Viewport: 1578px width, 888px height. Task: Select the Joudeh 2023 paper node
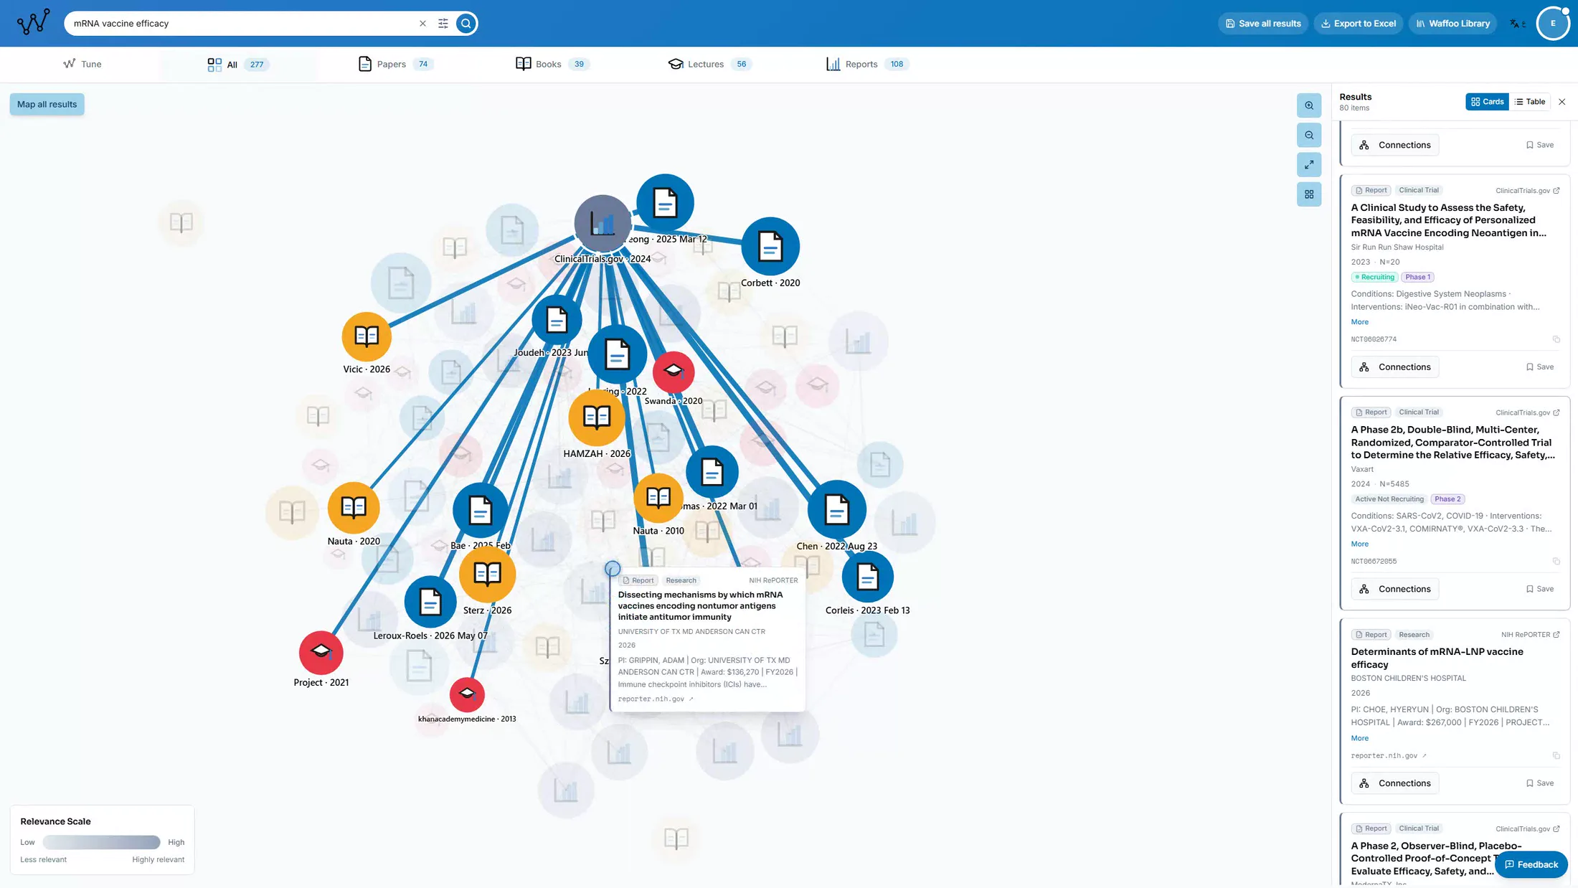(557, 320)
